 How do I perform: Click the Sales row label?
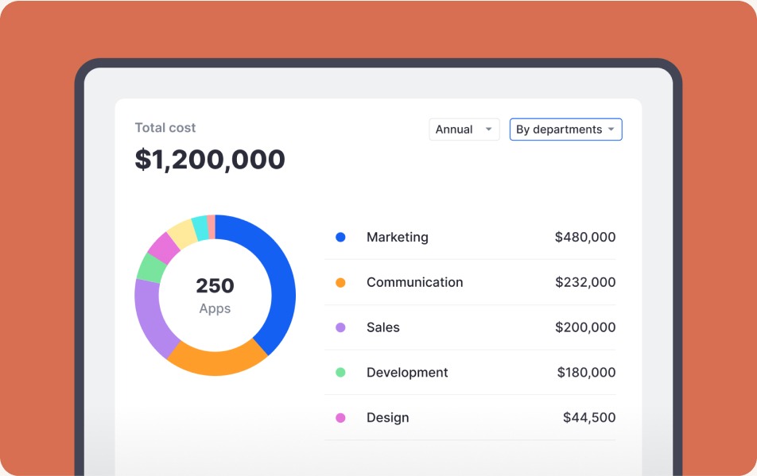[382, 327]
